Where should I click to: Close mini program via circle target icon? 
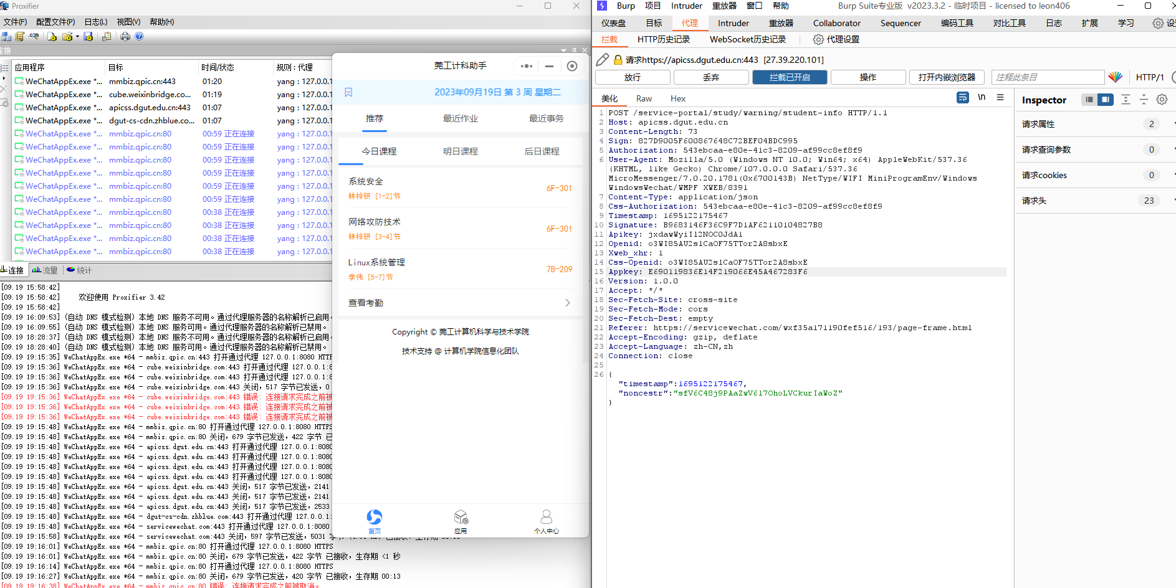pos(572,66)
